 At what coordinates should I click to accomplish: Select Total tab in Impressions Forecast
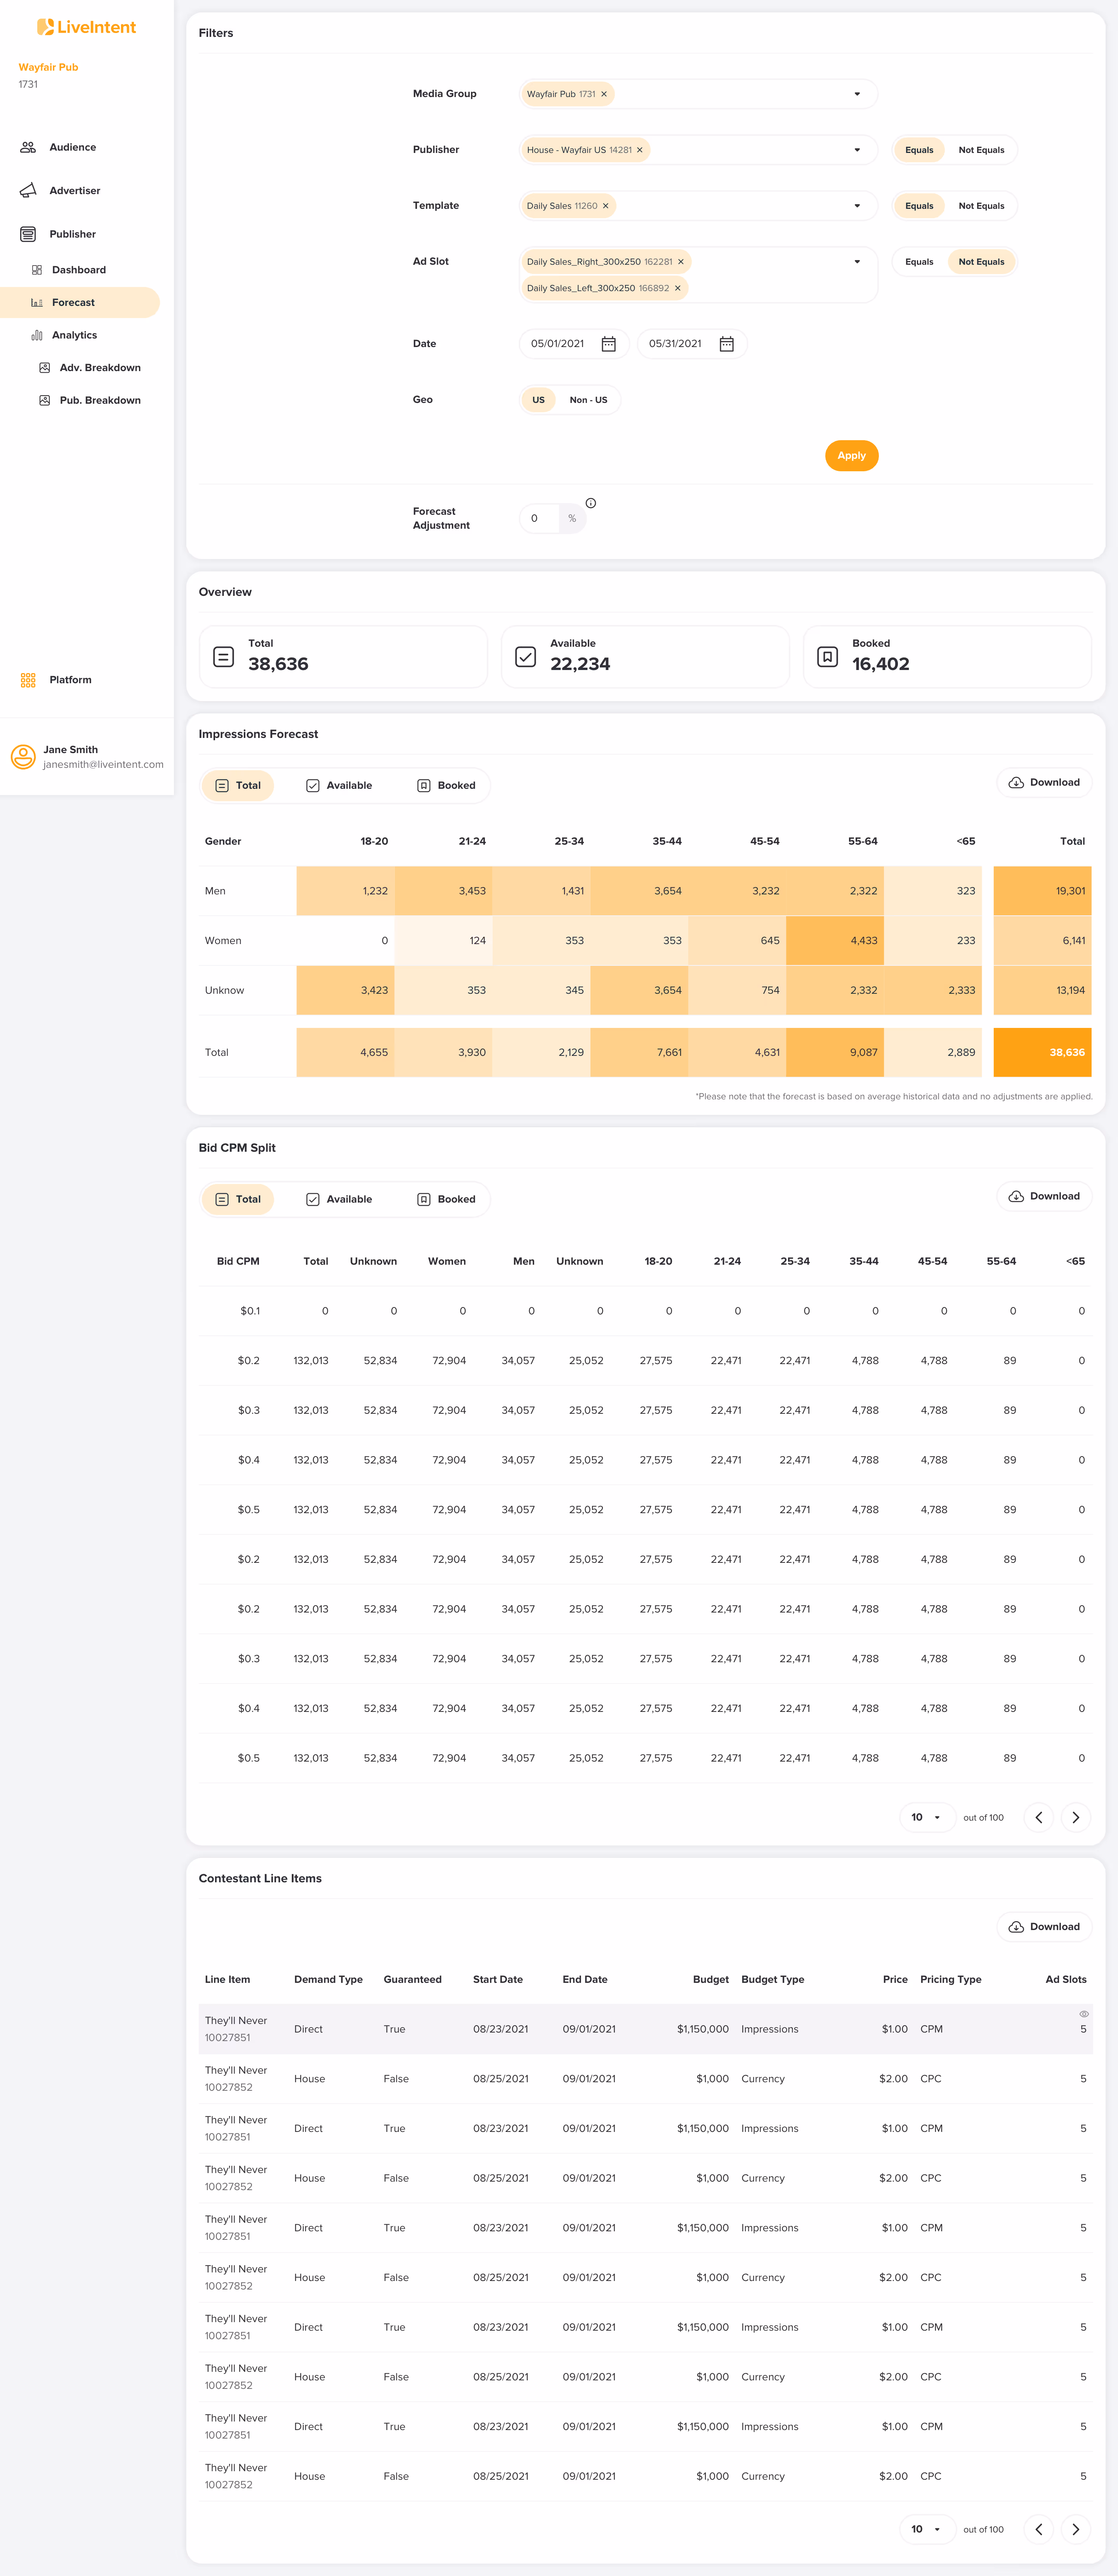click(238, 786)
